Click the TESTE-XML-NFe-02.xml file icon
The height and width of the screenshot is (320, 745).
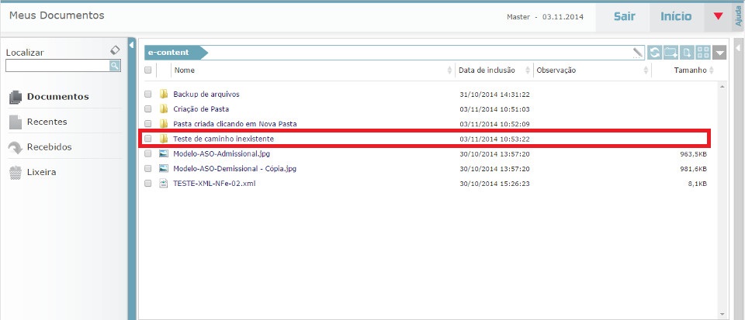164,184
